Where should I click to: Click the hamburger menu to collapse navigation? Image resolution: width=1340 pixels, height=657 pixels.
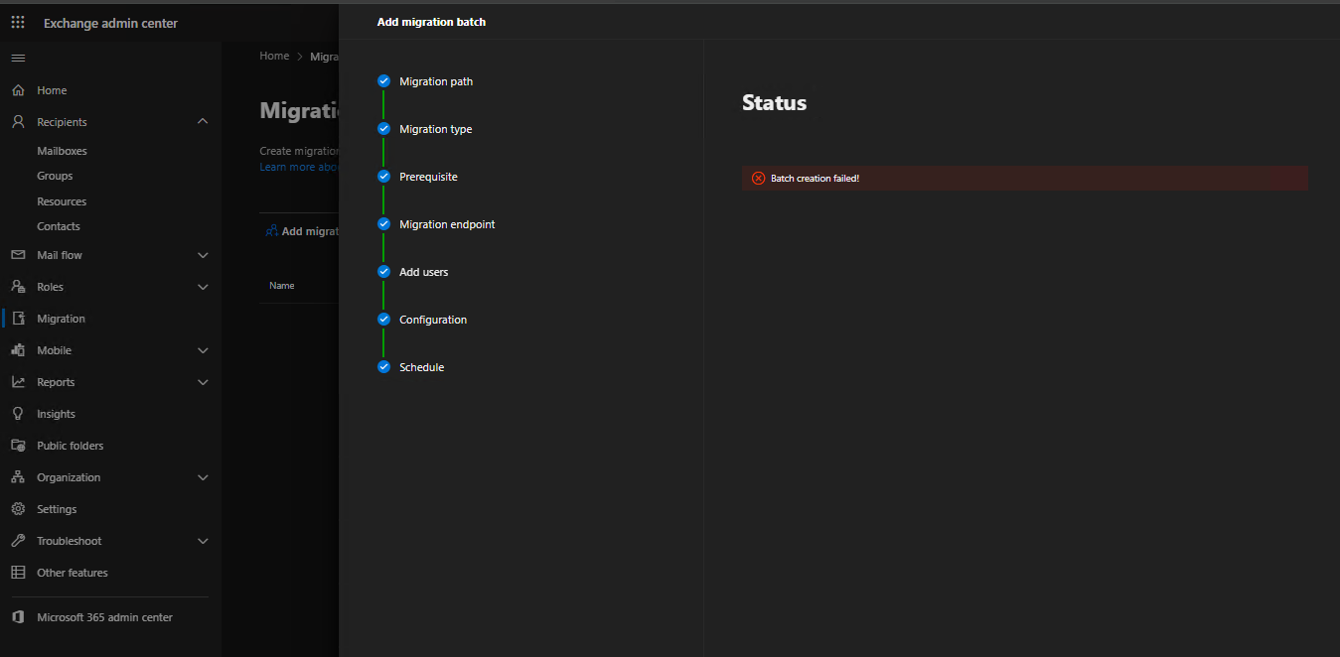pos(17,58)
